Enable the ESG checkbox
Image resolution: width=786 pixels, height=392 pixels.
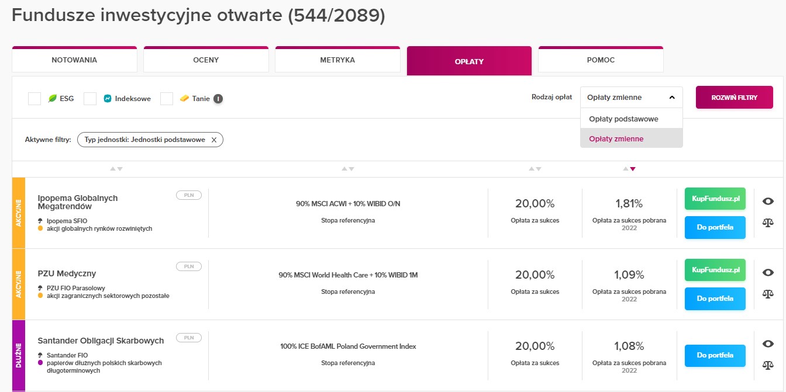click(x=35, y=99)
